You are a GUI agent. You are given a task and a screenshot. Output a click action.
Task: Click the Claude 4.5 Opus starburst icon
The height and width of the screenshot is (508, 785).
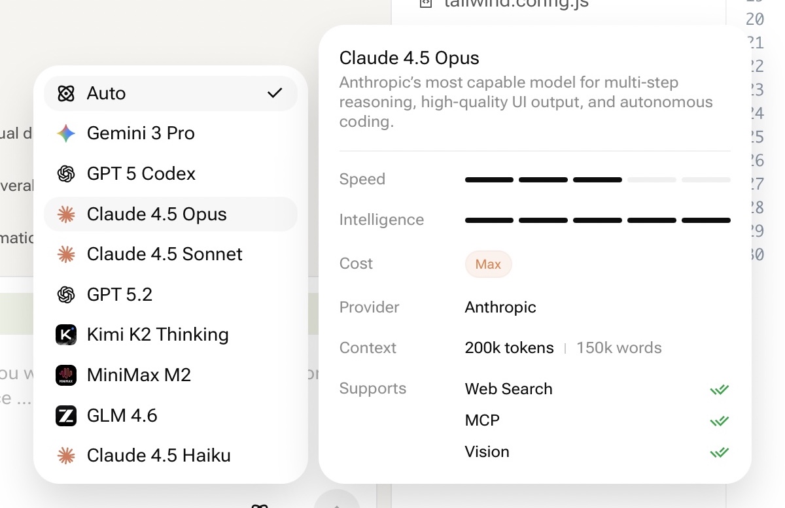[66, 214]
